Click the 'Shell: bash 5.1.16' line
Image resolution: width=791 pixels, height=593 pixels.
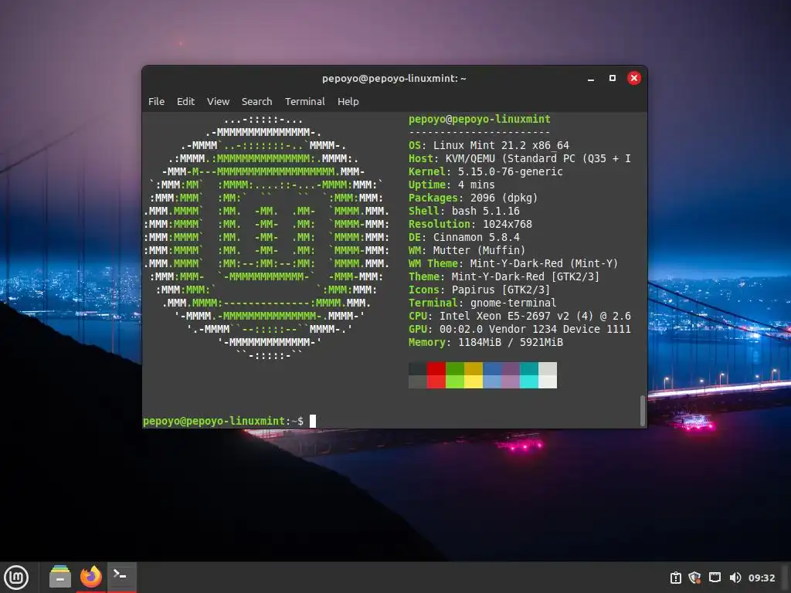463,211
